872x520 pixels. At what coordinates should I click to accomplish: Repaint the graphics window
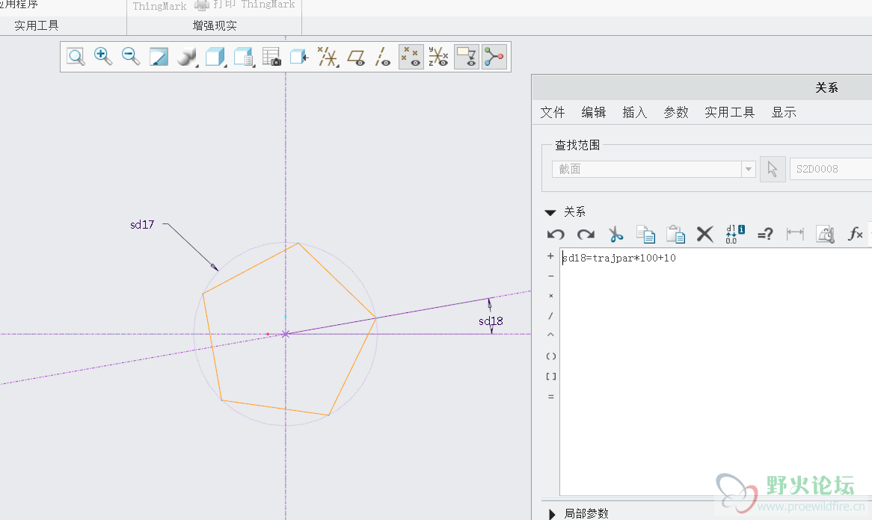159,57
